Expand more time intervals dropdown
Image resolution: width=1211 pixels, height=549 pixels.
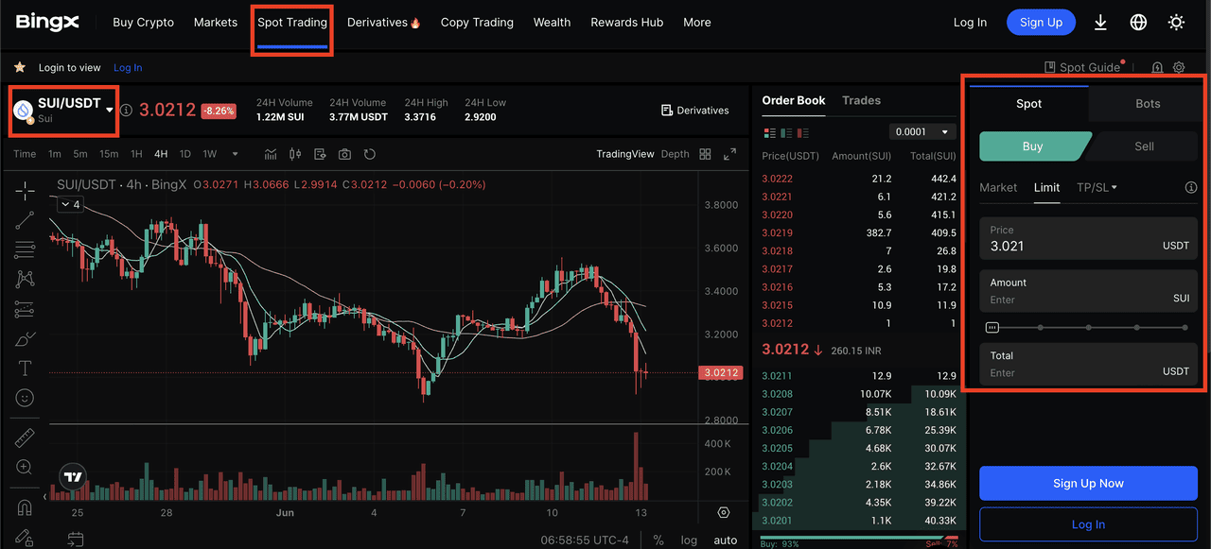(x=235, y=154)
